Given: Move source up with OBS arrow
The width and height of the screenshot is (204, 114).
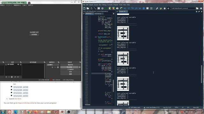Looking at the screenshot, I should (x=15, y=77).
